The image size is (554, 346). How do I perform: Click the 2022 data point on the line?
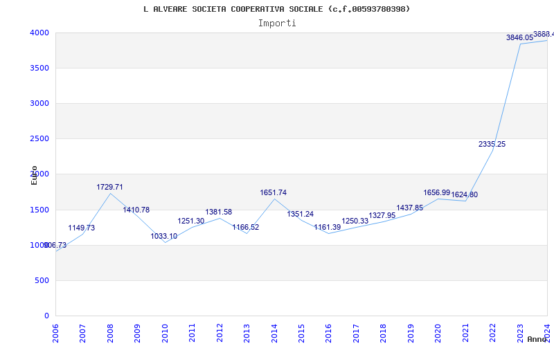(x=493, y=151)
